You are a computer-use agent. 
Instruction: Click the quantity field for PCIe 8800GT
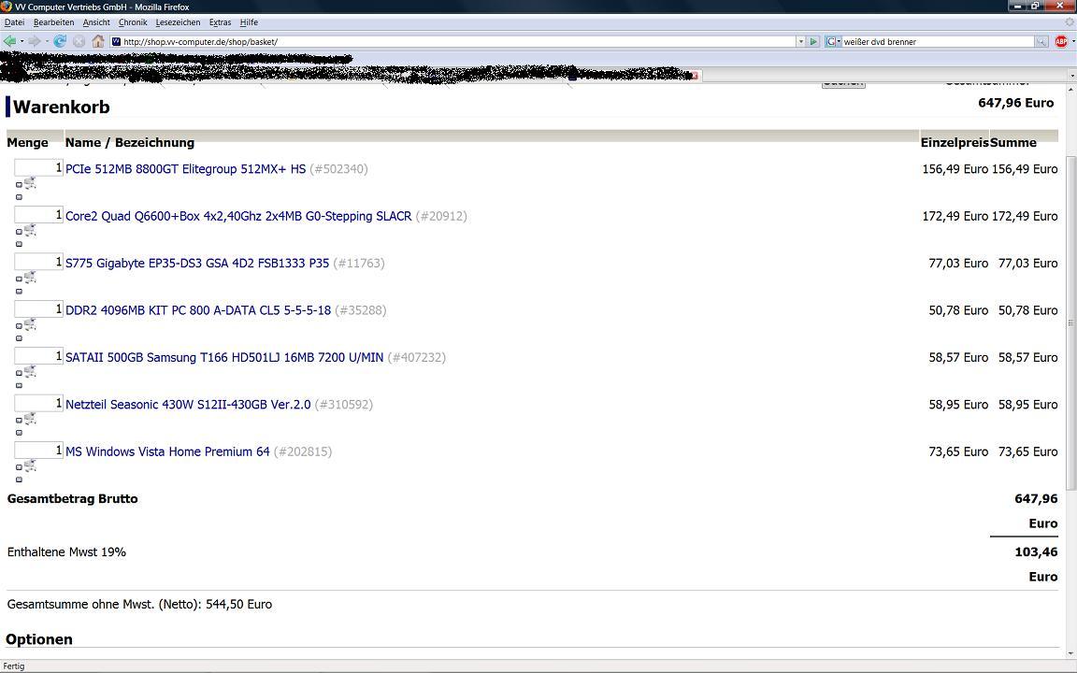click(38, 167)
